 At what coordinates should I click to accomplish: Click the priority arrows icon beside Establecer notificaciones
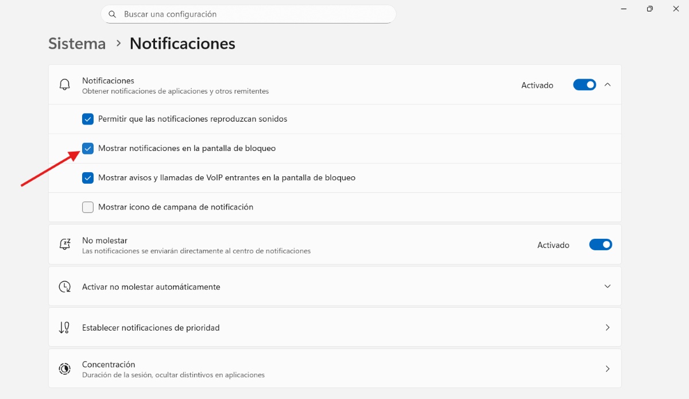coord(64,327)
